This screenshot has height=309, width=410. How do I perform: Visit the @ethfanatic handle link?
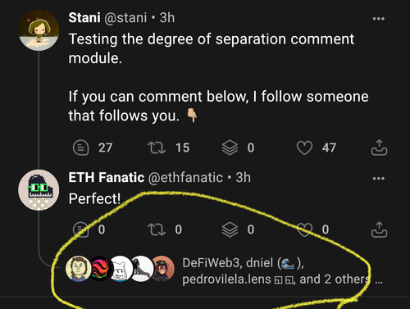185,178
